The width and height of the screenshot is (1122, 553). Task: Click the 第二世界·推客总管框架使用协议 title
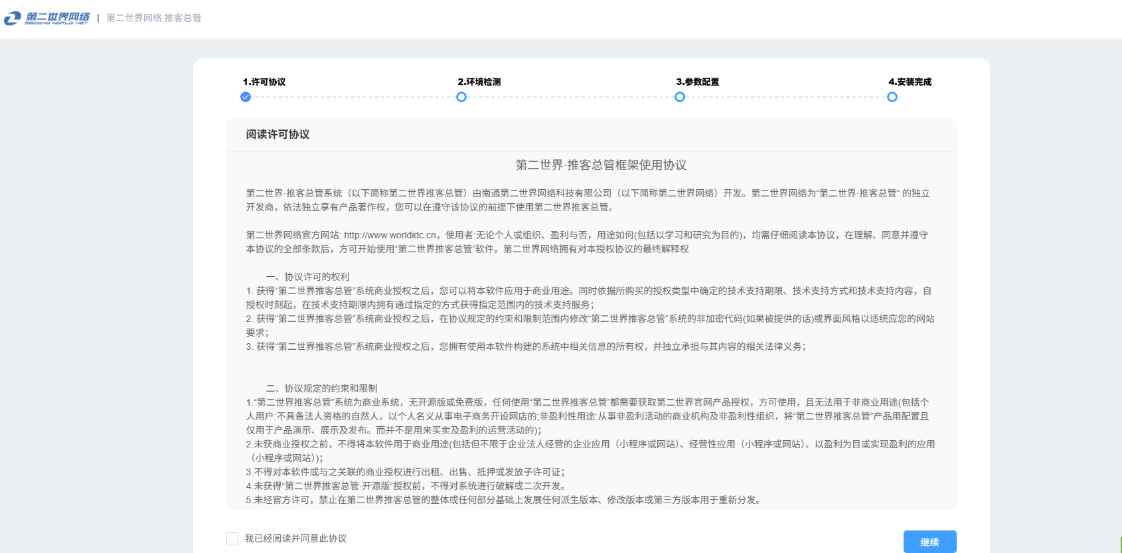(x=601, y=165)
